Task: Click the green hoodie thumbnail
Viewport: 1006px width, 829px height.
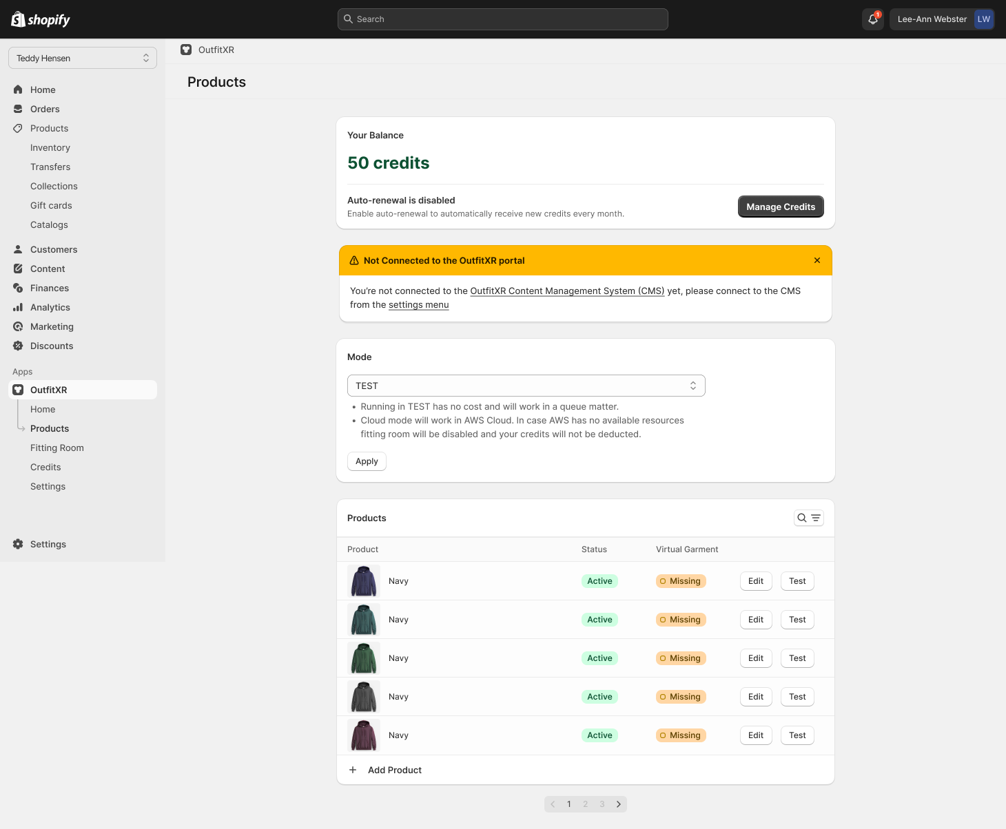Action: (x=364, y=658)
